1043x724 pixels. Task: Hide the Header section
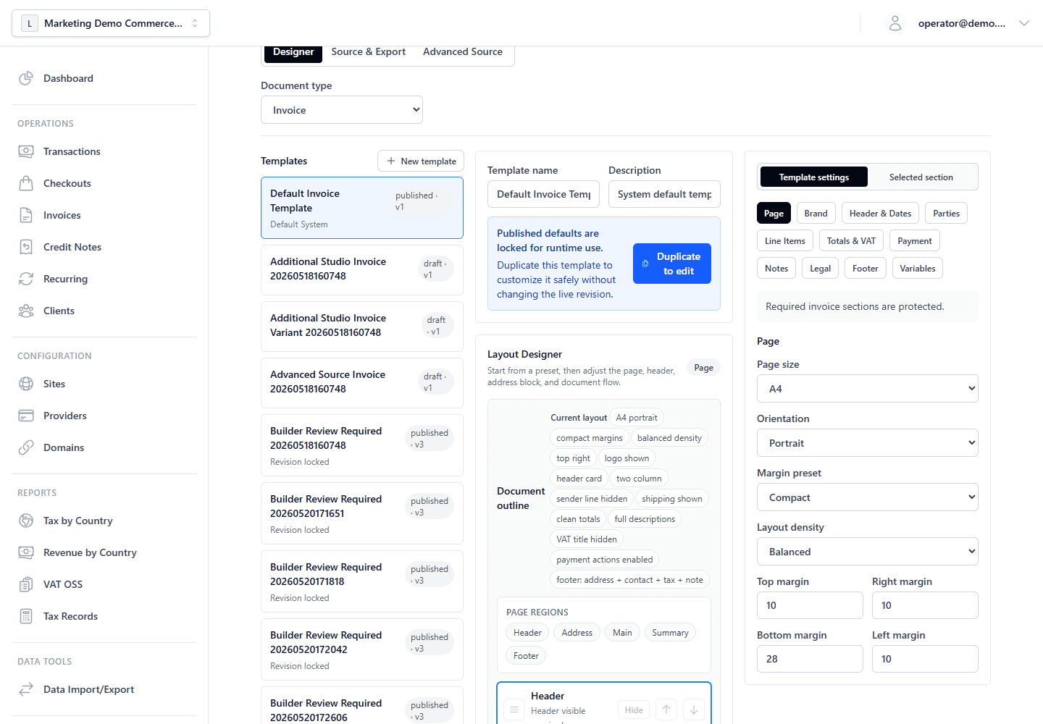(634, 710)
